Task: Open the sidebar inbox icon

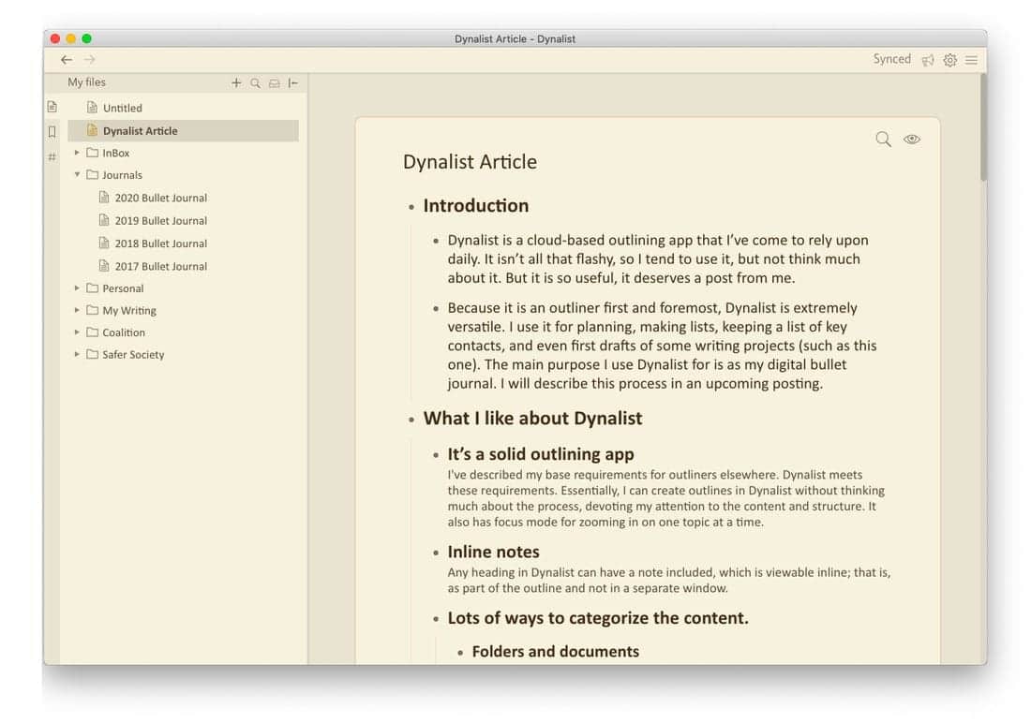Action: coord(275,83)
